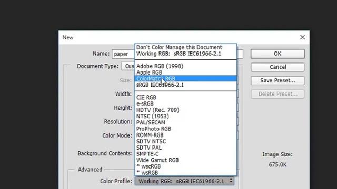This screenshot has height=189, width=337.
Task: Select PAL/SECAM profile
Action: [x=186, y=122]
